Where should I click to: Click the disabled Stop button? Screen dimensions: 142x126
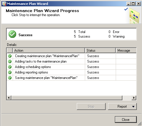[x=91, y=106]
